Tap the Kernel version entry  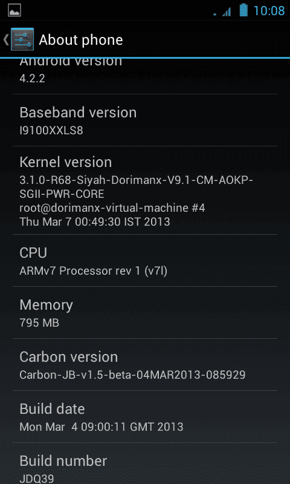click(x=145, y=190)
